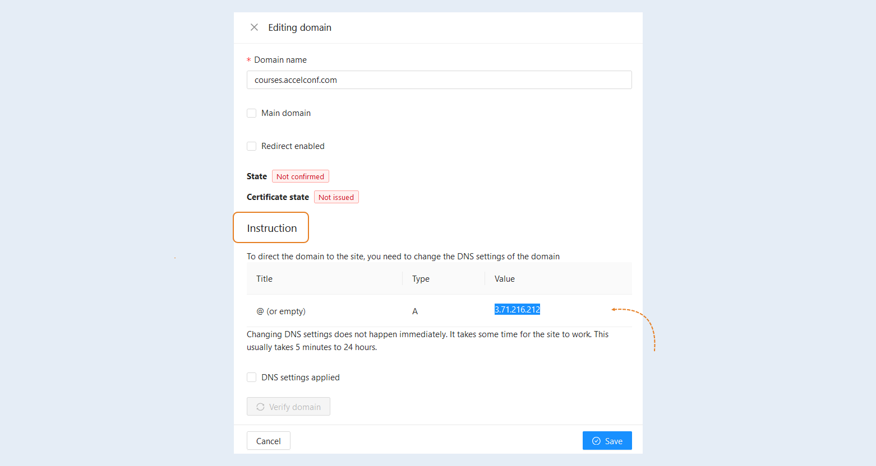This screenshot has height=466, width=876.
Task: Check the DNS settings applied box
Action: coord(251,378)
